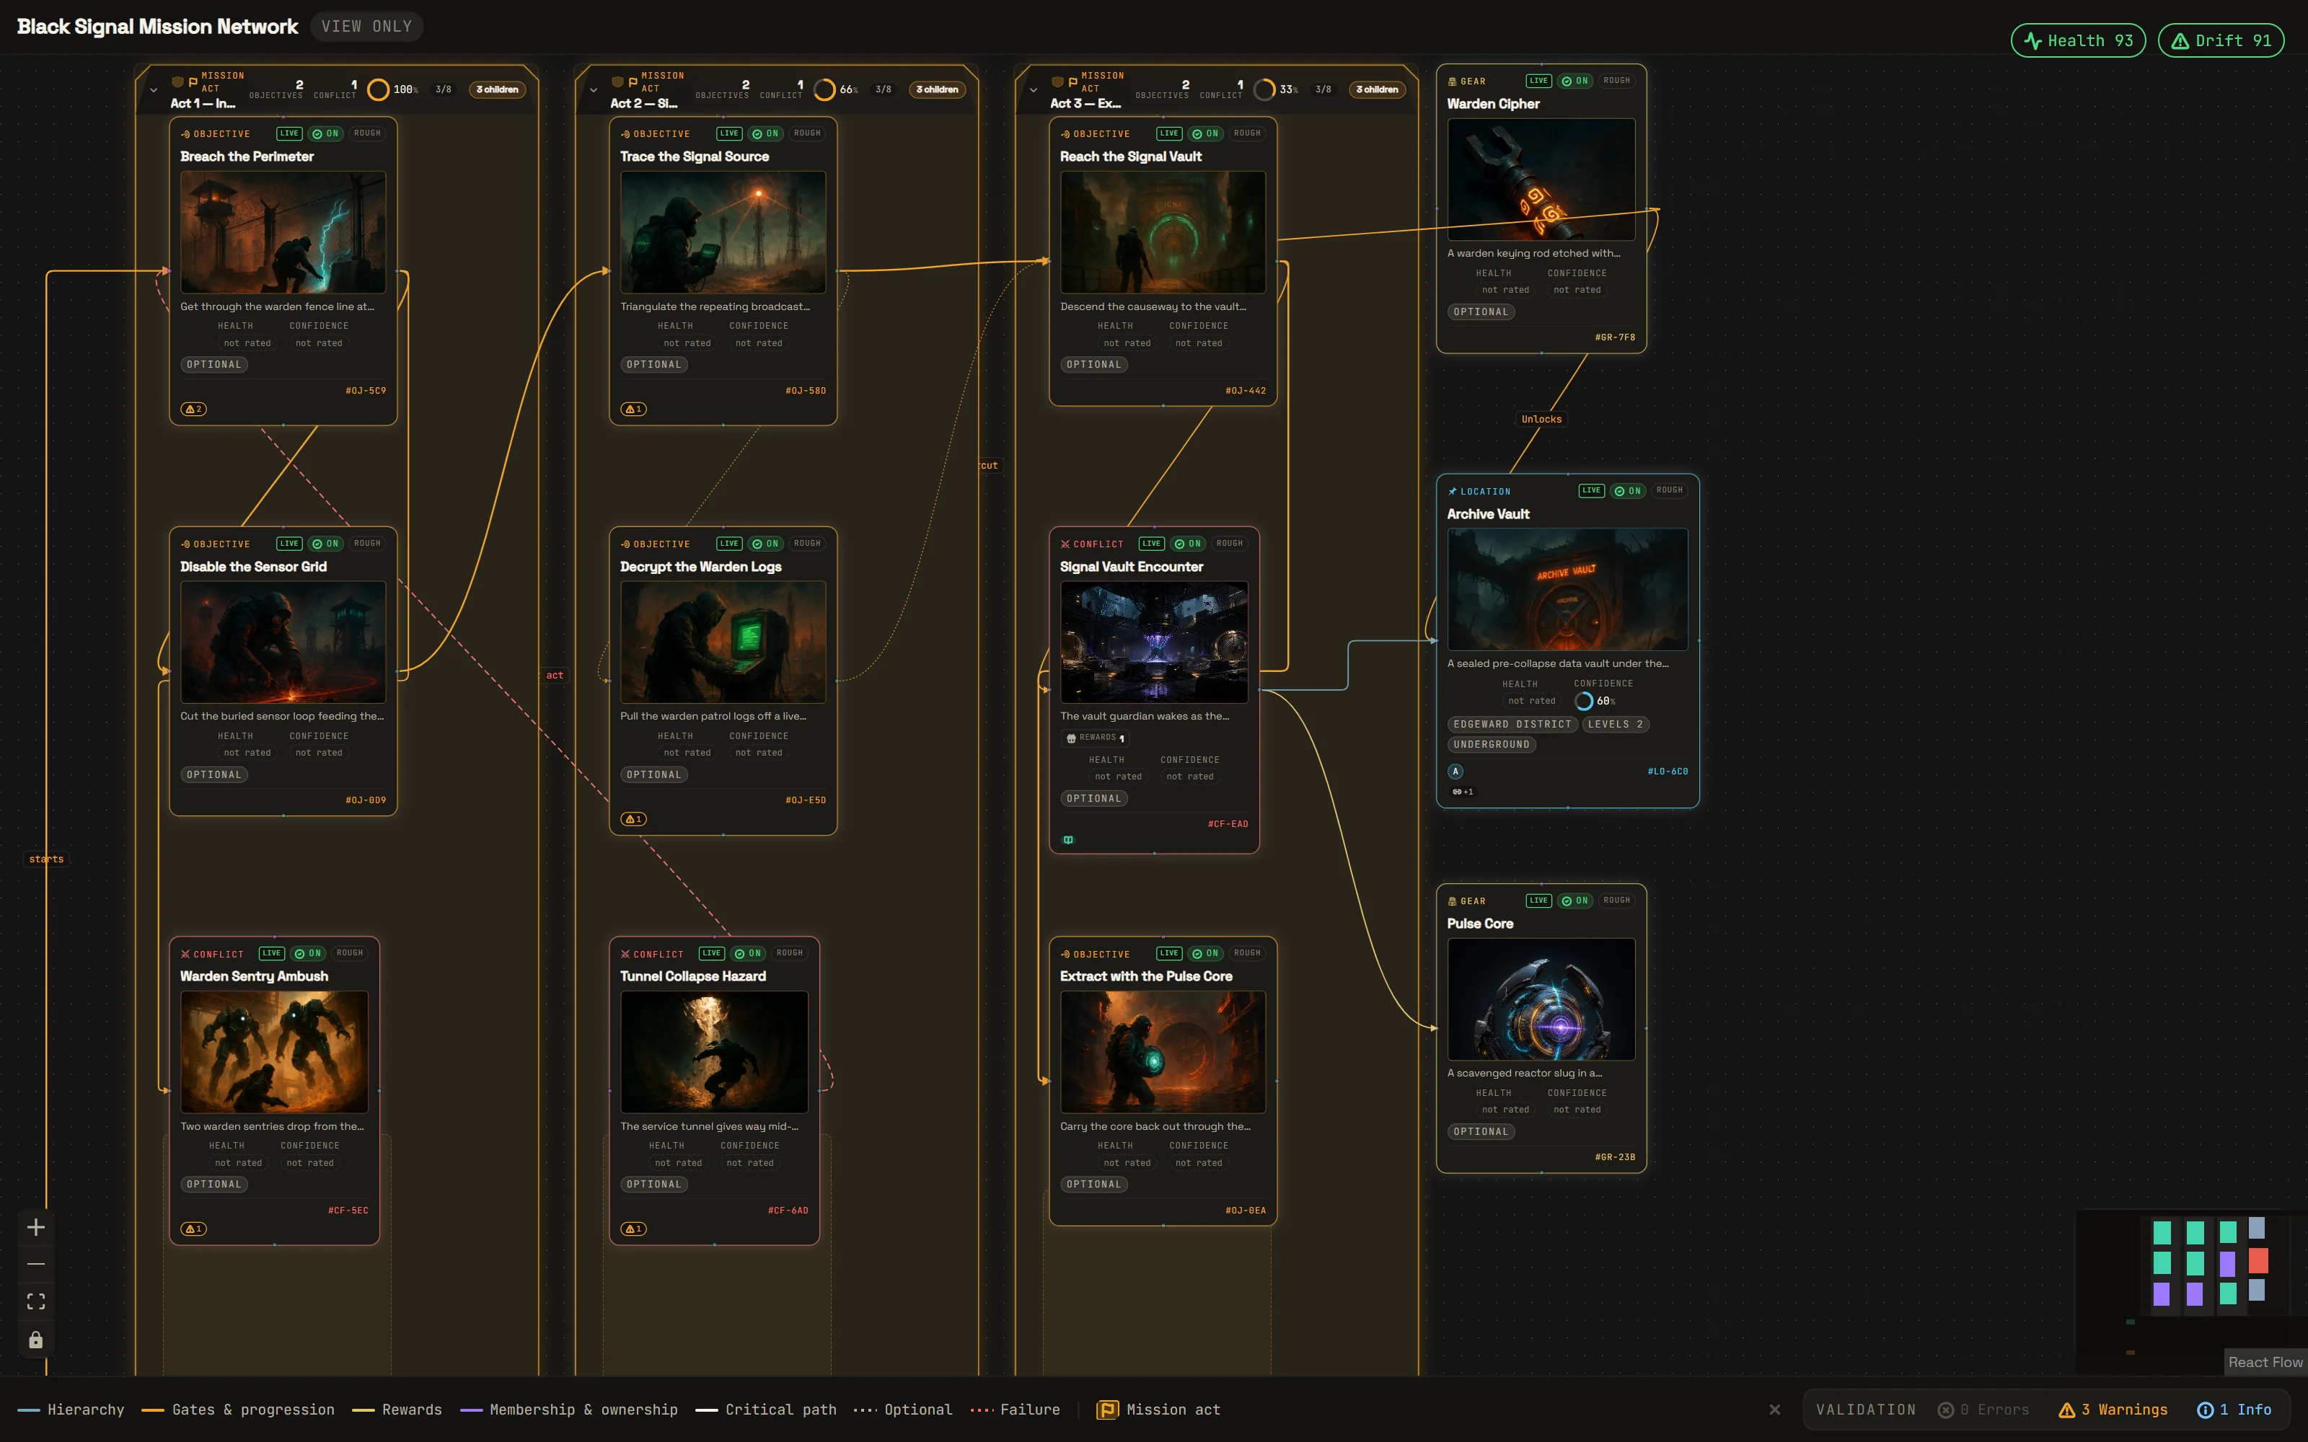Image resolution: width=2308 pixels, height=1442 pixels.
Task: Zoom out with the minus control
Action: click(36, 1265)
